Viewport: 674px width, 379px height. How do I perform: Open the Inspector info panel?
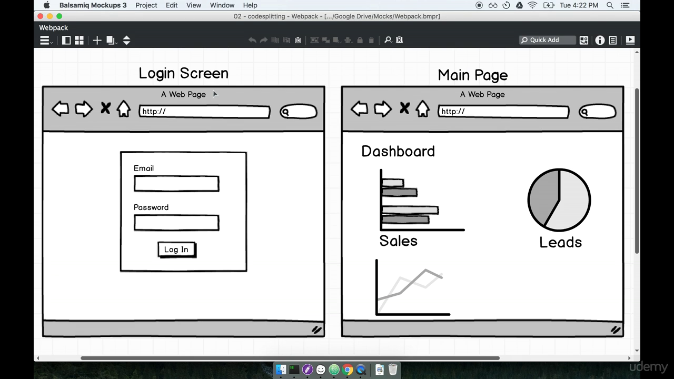coord(600,40)
